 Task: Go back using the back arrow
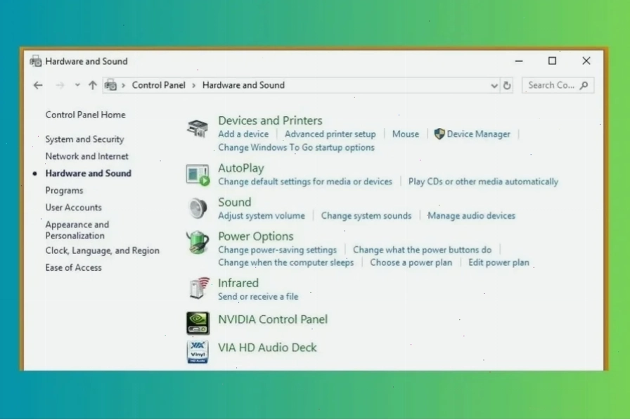point(38,85)
